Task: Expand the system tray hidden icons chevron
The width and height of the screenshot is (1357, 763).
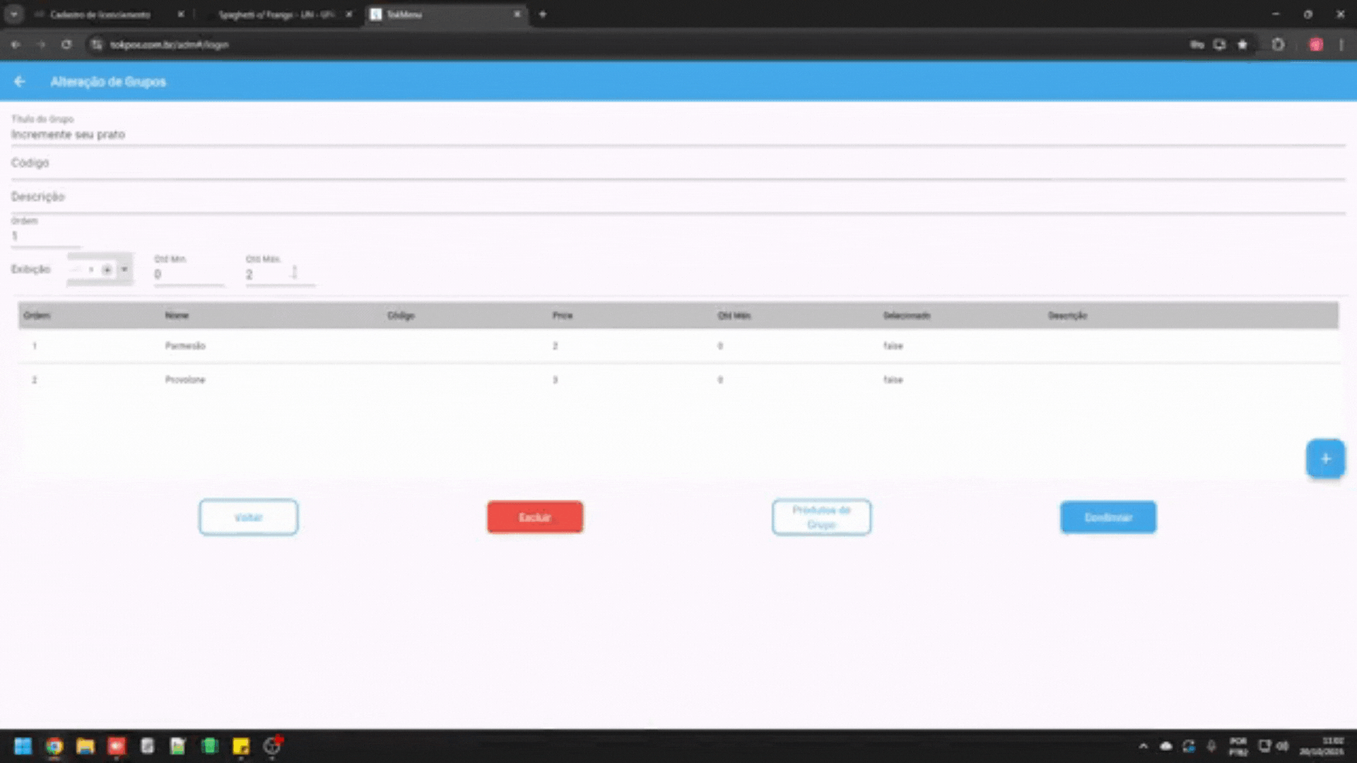Action: 1143,746
